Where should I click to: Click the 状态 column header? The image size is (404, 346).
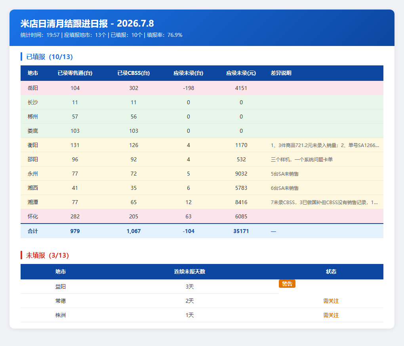click(331, 272)
